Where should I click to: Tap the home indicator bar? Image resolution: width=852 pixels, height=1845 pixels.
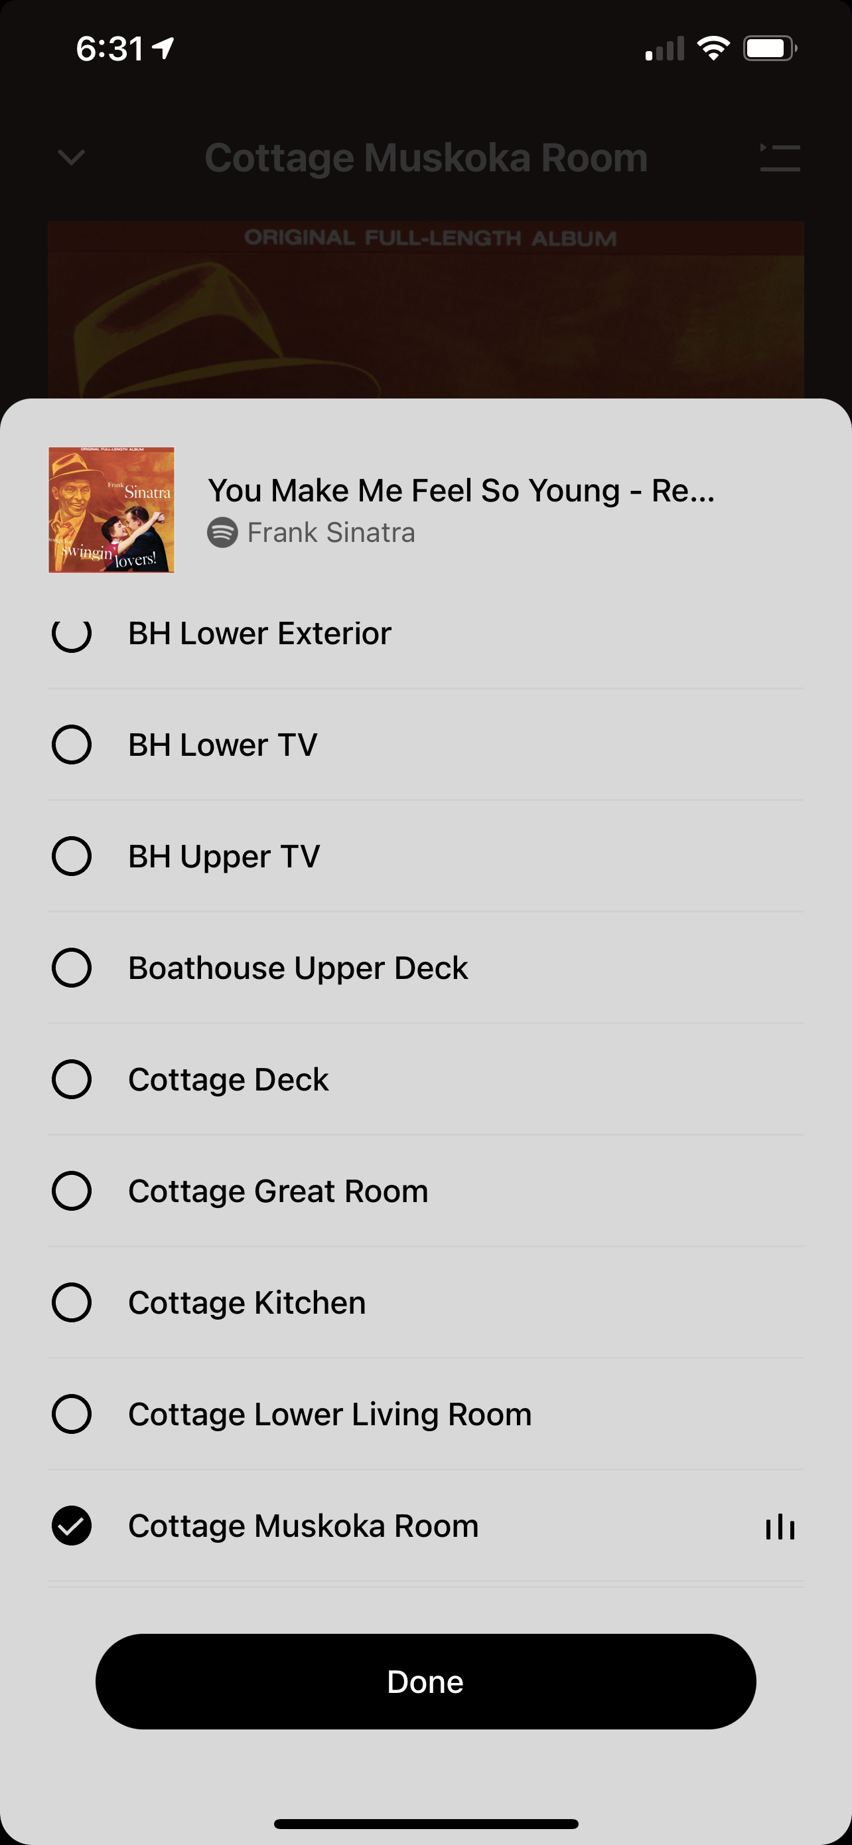click(x=425, y=1824)
